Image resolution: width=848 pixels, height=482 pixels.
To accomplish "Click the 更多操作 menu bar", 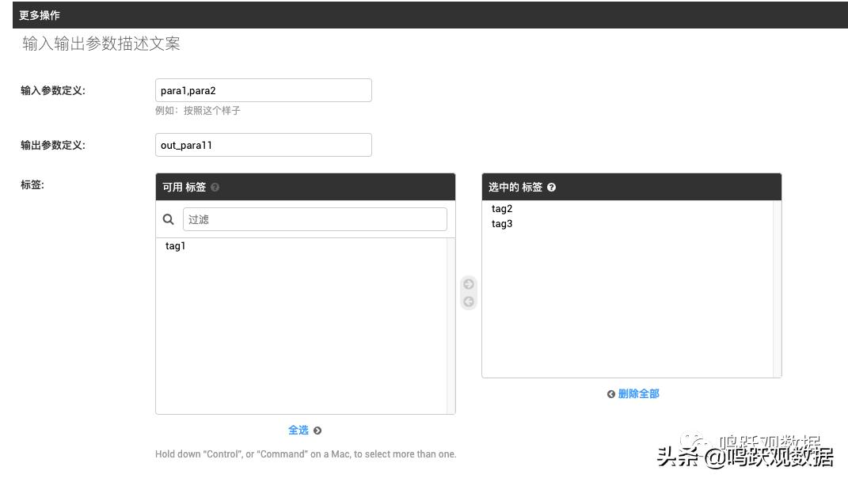I will pos(39,14).
